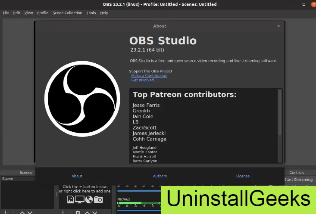This screenshot has height=214, width=316.
Task: Click the Top Patreon contributors heading
Action: (x=185, y=94)
